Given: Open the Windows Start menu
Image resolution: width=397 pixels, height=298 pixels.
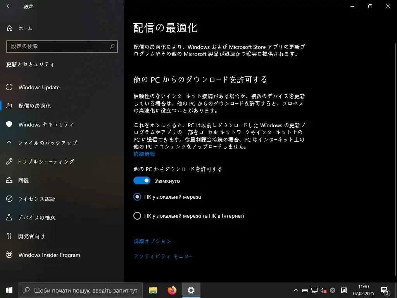Looking at the screenshot, I should click(x=9, y=290).
